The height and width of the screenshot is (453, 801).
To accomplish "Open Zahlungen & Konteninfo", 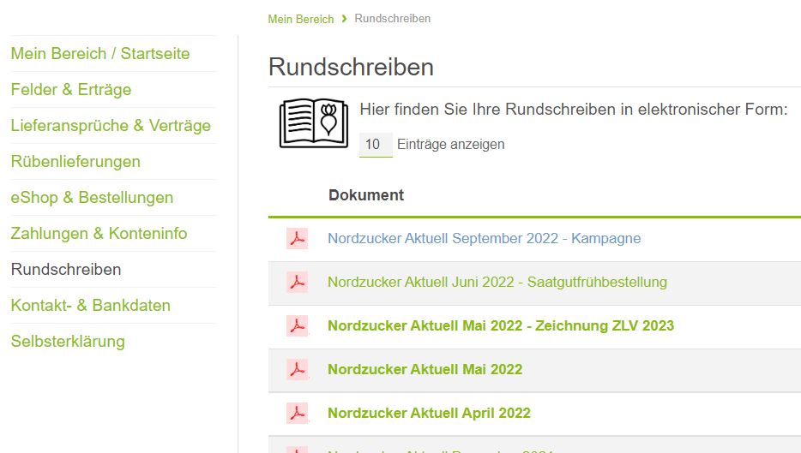I will [99, 234].
